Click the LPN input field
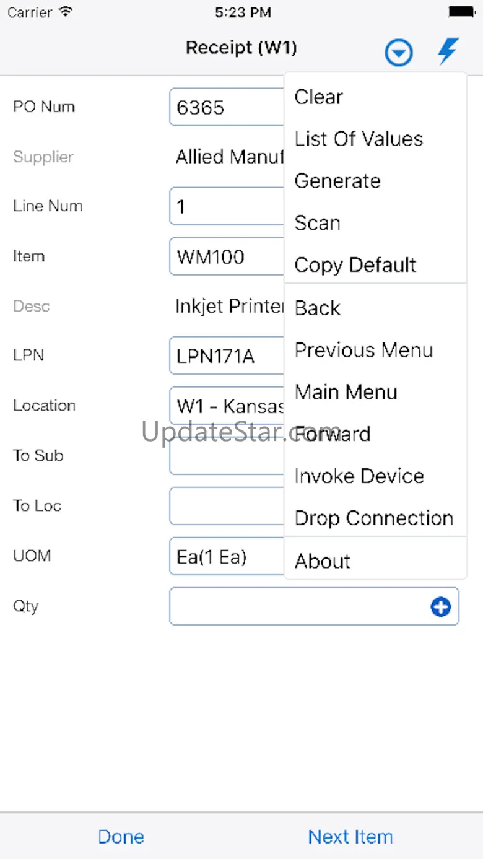Viewport: 483px width, 859px height. [227, 356]
